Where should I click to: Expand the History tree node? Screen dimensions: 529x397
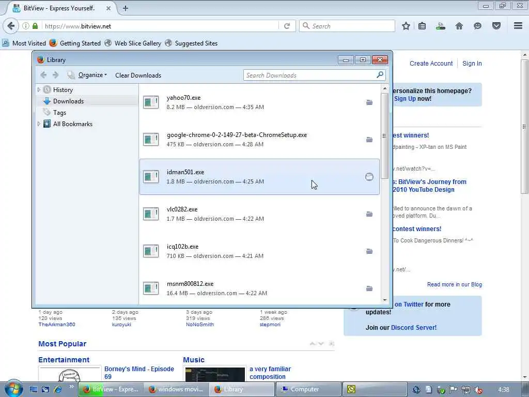coord(39,89)
